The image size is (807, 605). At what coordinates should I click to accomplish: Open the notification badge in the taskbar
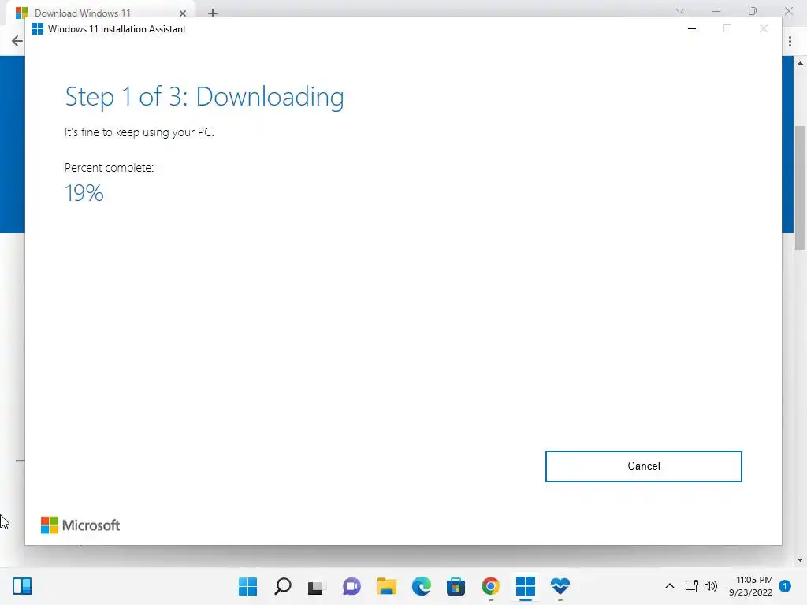(x=785, y=586)
